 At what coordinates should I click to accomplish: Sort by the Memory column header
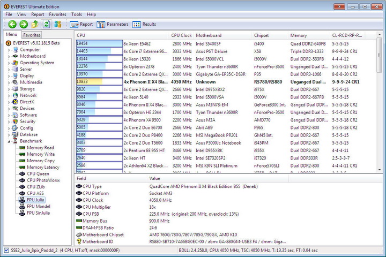tap(309, 35)
